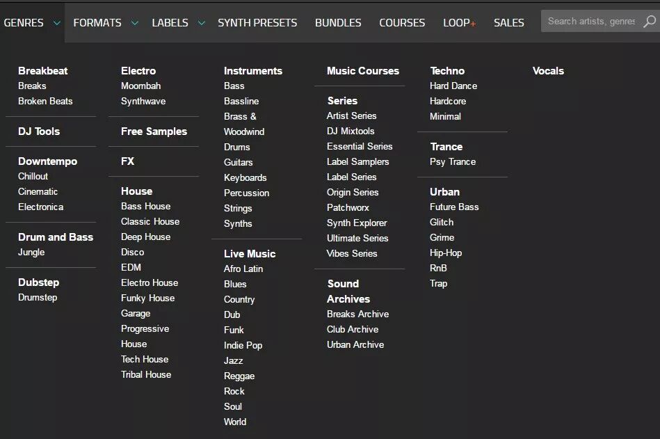660x439 pixels.
Task: Open the SALES page
Action: point(509,23)
